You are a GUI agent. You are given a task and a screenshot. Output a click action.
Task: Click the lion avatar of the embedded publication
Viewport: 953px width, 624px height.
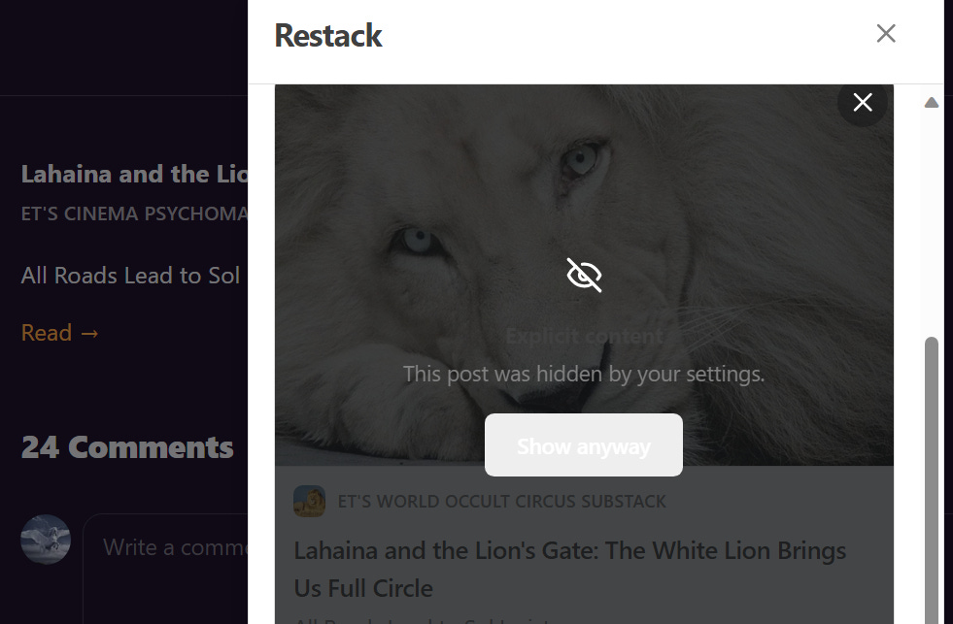309,502
